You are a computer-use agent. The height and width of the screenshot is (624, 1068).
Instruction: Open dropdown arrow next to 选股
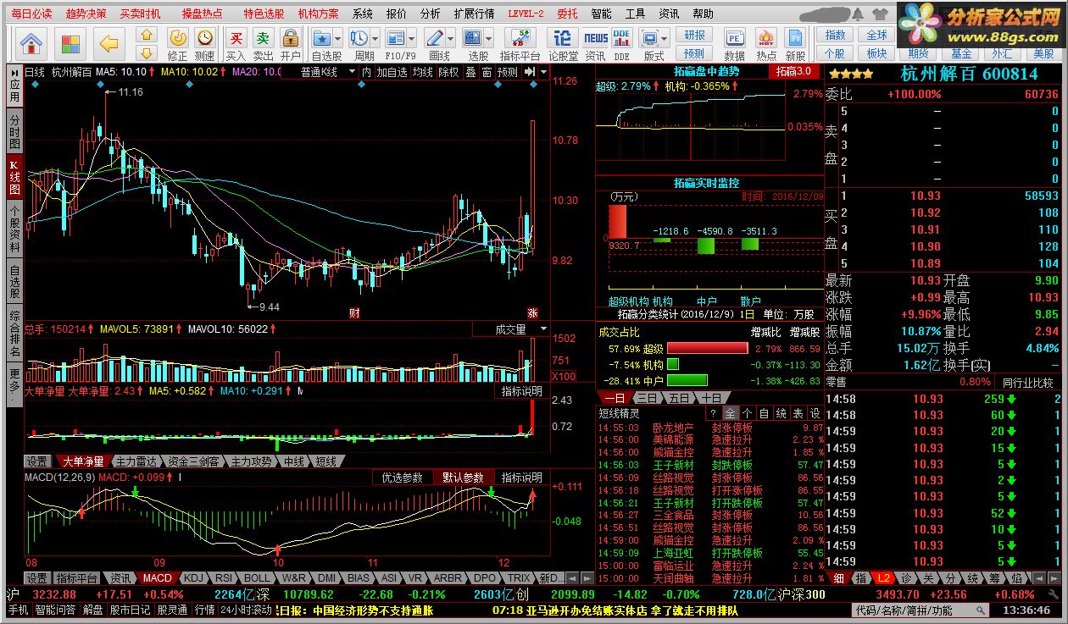489,39
